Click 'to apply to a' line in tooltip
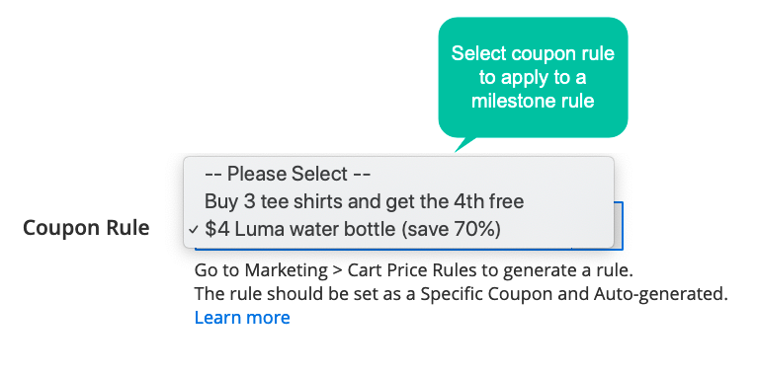Image resolution: width=757 pixels, height=375 pixels. click(533, 78)
